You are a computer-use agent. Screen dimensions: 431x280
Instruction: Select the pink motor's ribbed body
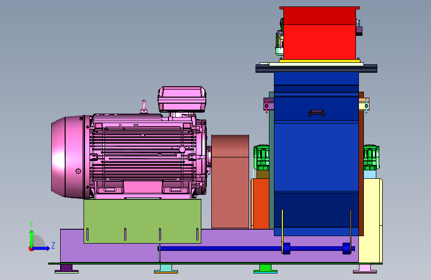(x=143, y=154)
